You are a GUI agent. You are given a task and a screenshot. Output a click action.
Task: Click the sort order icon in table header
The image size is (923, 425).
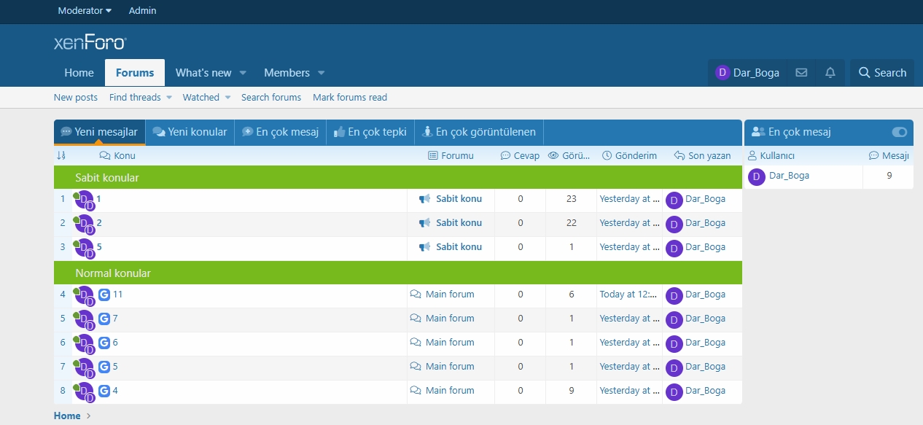point(61,155)
